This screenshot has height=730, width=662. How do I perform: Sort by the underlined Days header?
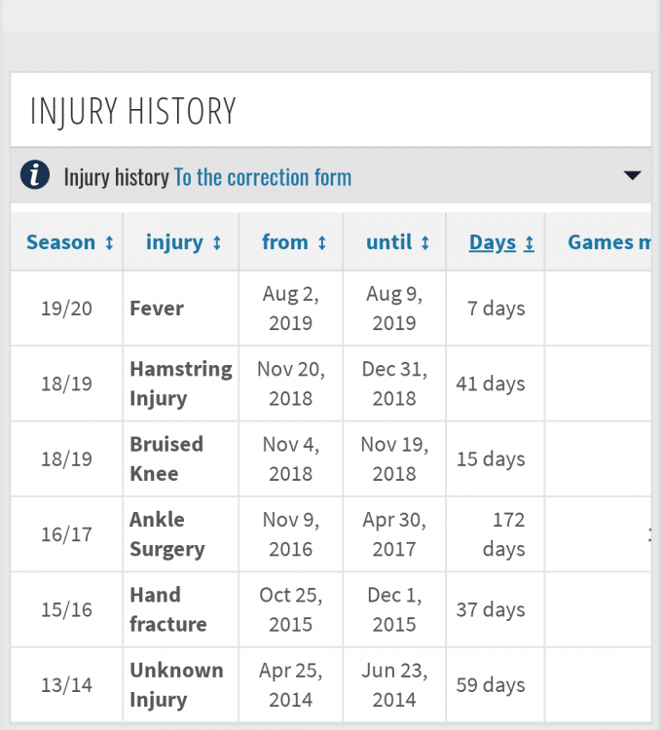[x=493, y=242]
